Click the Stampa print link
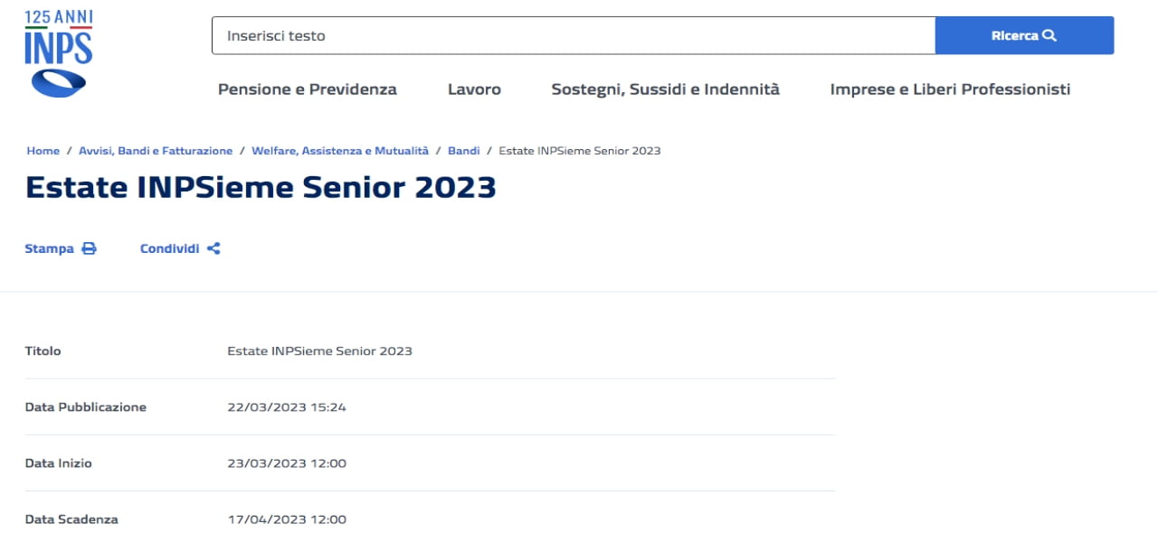The image size is (1158, 542). (x=50, y=248)
